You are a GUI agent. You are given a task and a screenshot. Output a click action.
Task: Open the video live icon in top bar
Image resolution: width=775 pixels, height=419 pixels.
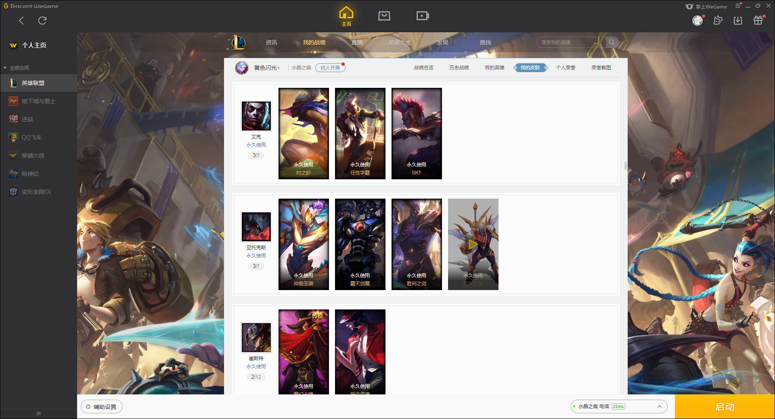pyautogui.click(x=422, y=16)
